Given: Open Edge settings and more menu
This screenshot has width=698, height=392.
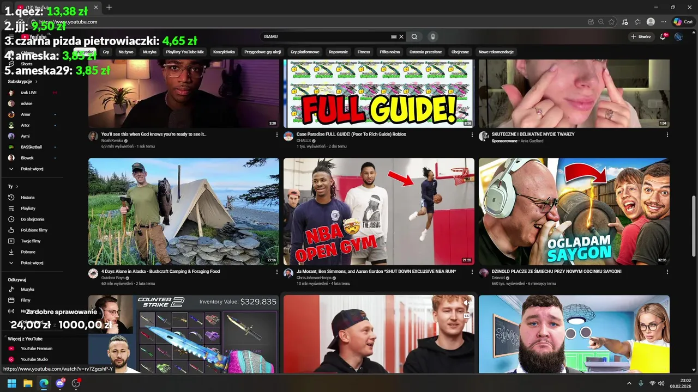Looking at the screenshot, I should 664,22.
